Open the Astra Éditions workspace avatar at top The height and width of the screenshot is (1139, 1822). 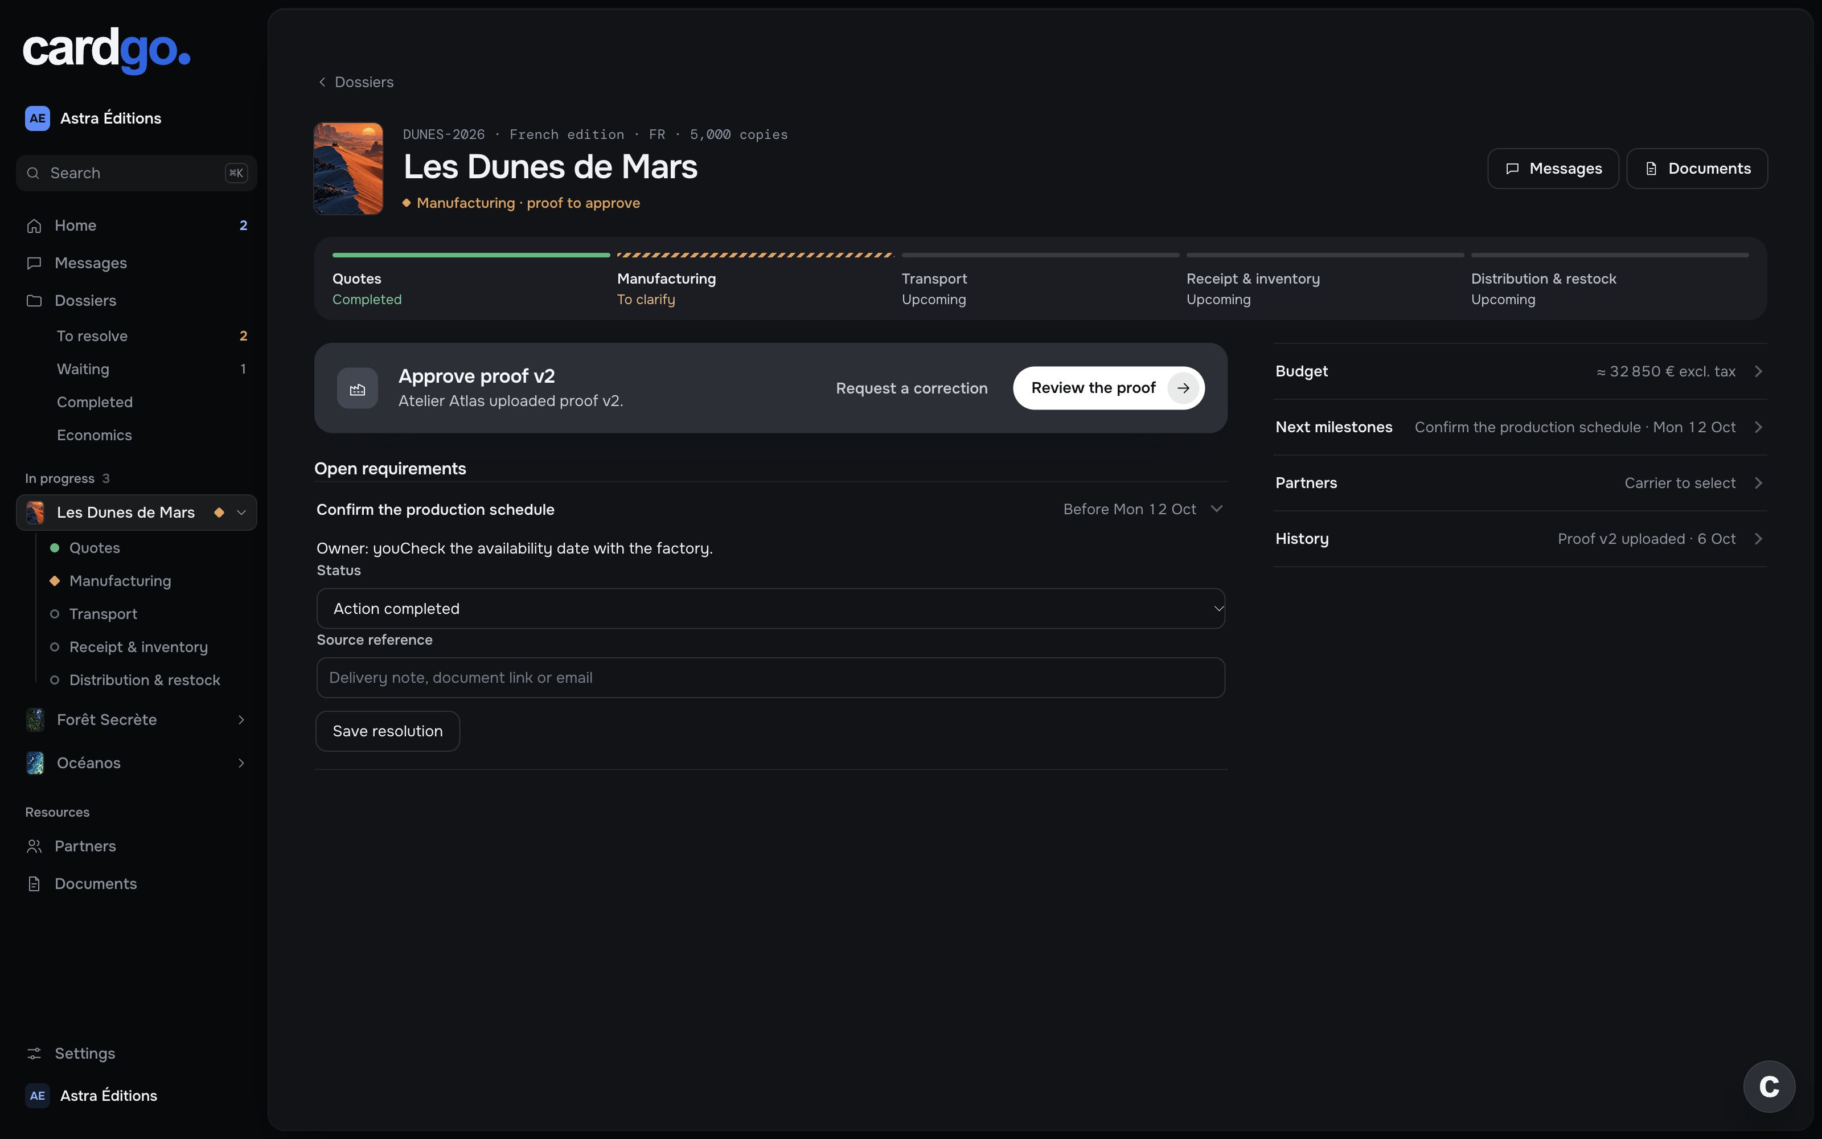coord(37,118)
